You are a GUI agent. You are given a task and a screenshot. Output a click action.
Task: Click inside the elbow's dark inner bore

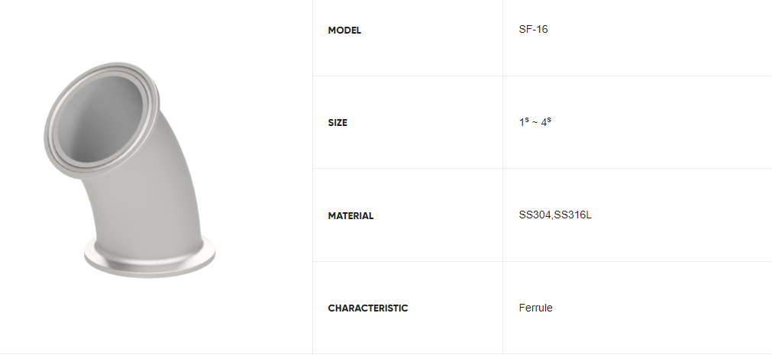pyautogui.click(x=101, y=118)
